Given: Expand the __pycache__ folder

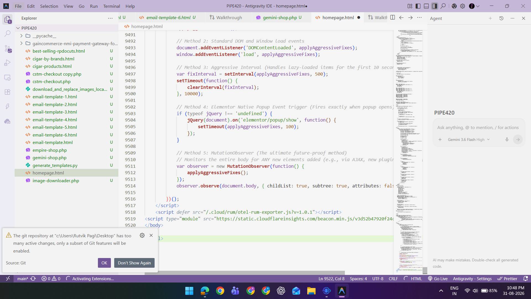Looking at the screenshot, I should [x=21, y=36].
